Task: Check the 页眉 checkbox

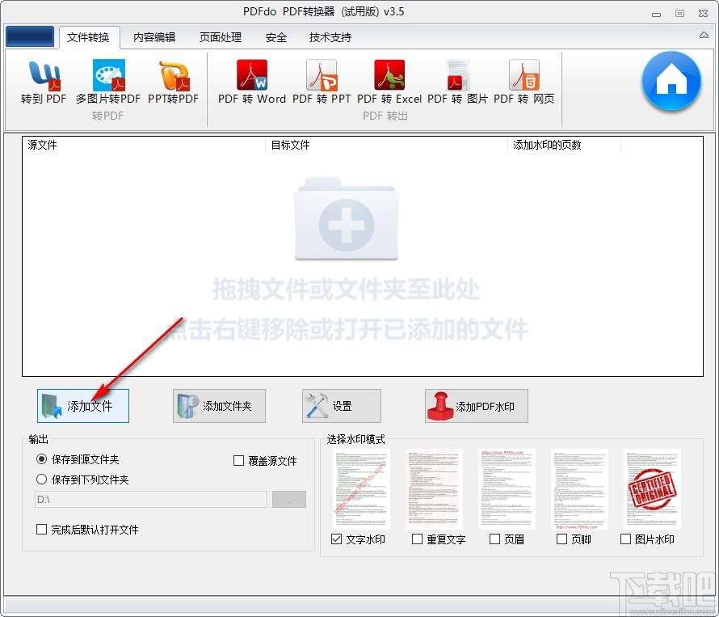Action: pos(494,539)
